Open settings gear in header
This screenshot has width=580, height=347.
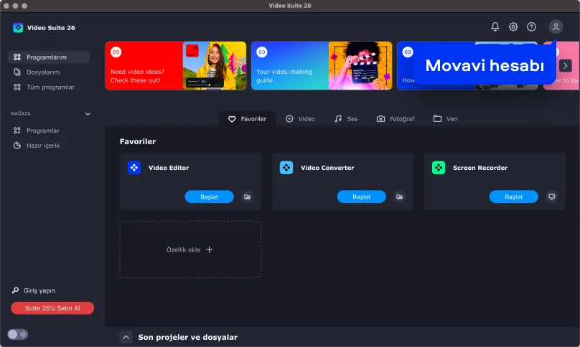(x=513, y=27)
